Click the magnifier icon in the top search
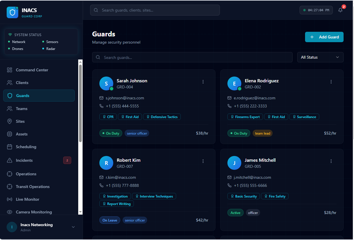 click(96, 10)
